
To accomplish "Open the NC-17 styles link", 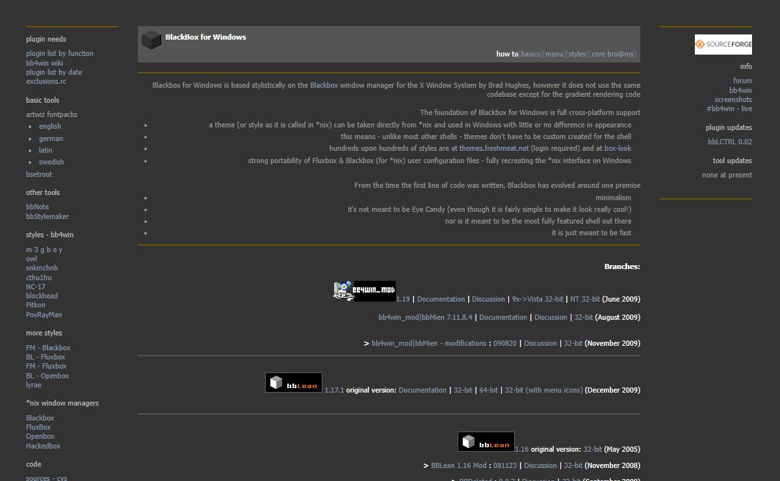I will pyautogui.click(x=36, y=287).
